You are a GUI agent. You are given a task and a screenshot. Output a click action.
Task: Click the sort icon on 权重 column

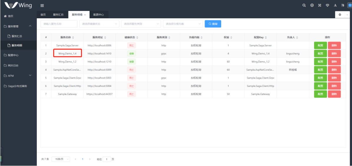[231, 38]
